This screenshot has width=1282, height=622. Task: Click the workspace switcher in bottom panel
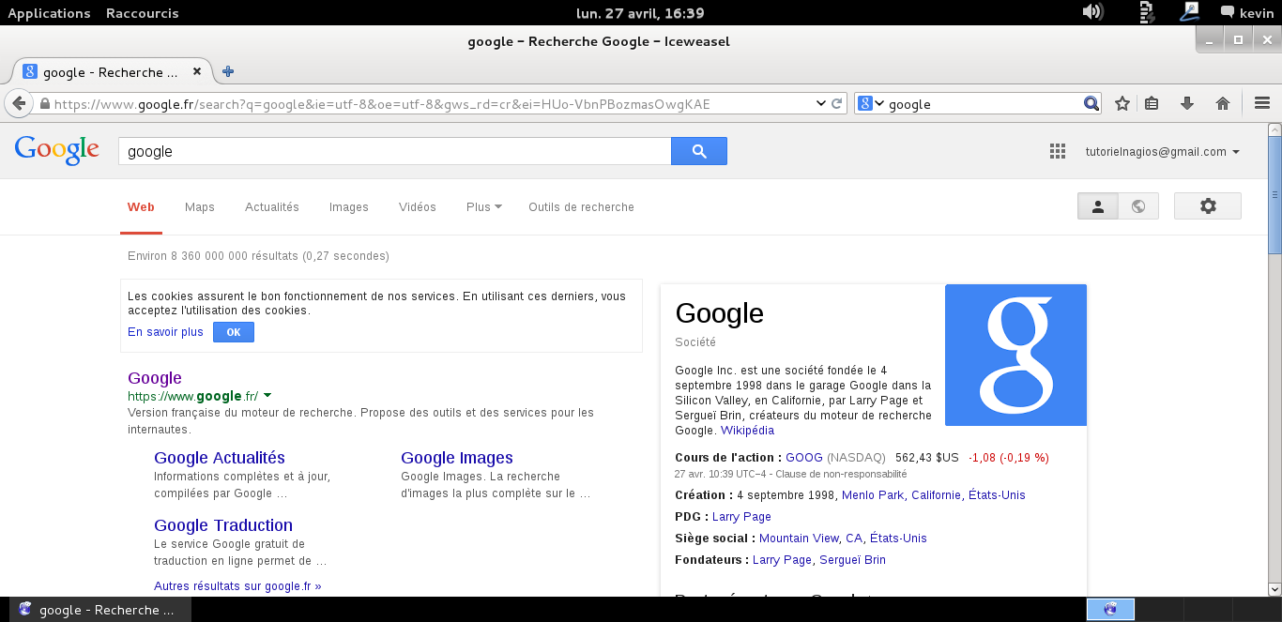point(1110,610)
